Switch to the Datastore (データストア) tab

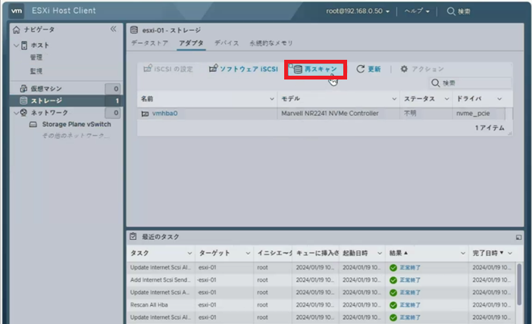(x=150, y=43)
